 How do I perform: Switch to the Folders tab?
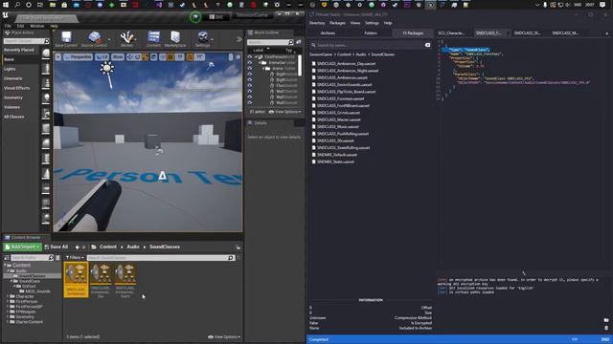coord(371,33)
